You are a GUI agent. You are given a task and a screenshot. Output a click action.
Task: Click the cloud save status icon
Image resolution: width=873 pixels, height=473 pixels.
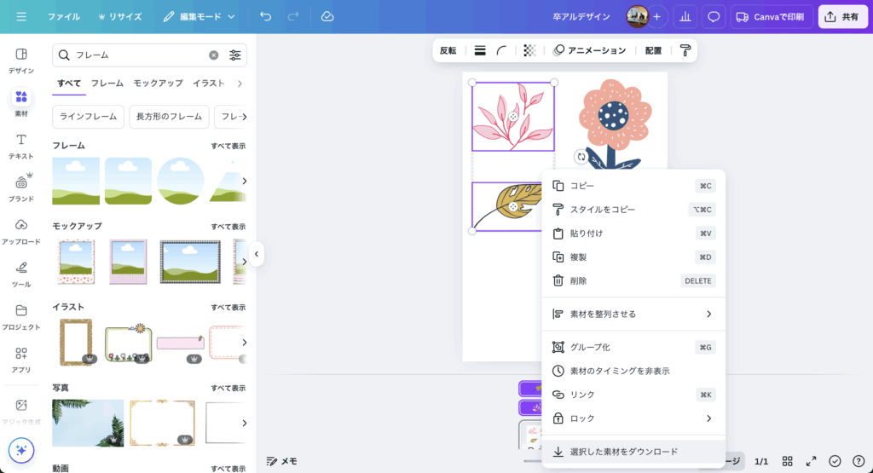pos(327,16)
